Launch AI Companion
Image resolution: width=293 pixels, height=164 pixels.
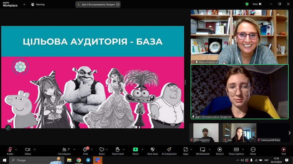pos(169,149)
